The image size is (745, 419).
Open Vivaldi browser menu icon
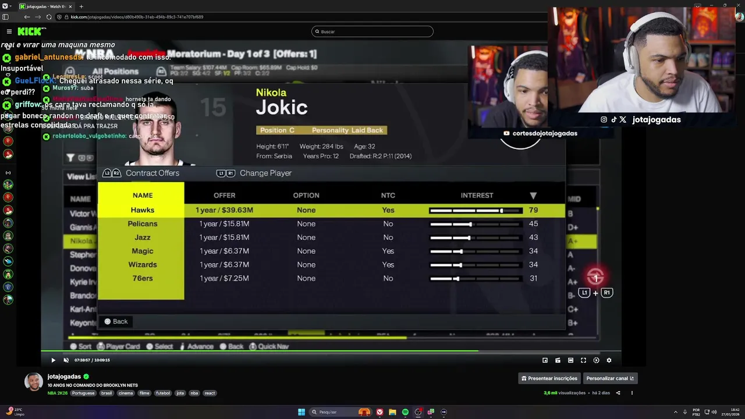(x=5, y=6)
